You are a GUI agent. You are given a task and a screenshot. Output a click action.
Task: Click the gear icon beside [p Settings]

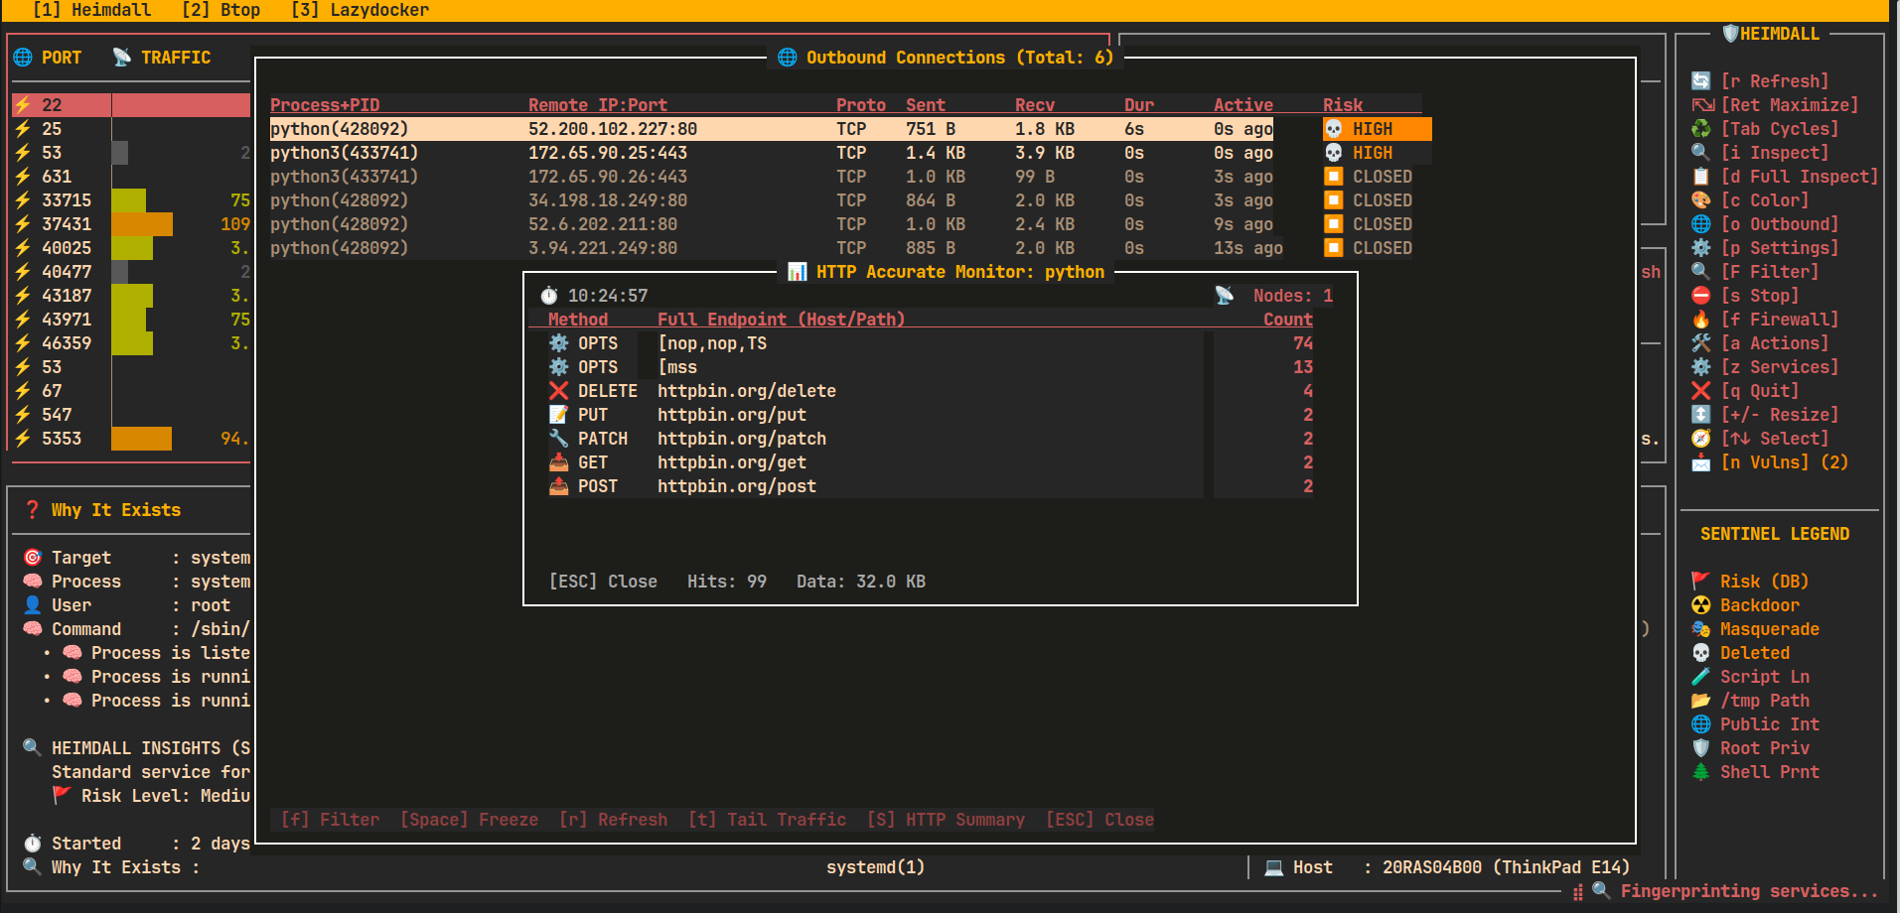1701,248
